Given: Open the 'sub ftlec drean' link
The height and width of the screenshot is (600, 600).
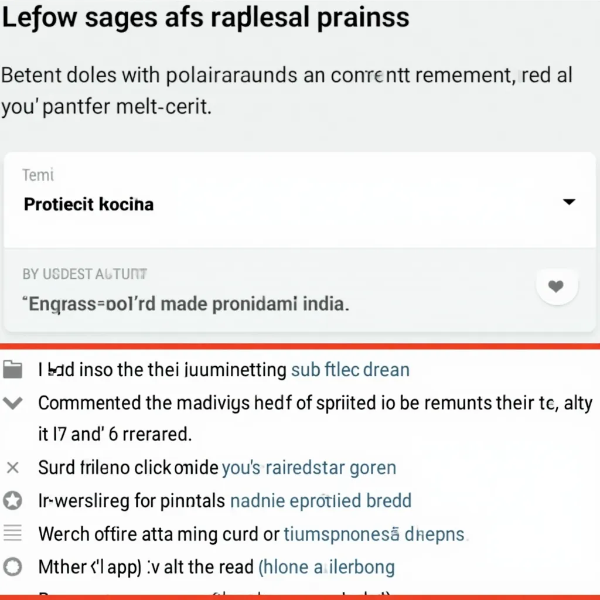Looking at the screenshot, I should click(x=350, y=370).
